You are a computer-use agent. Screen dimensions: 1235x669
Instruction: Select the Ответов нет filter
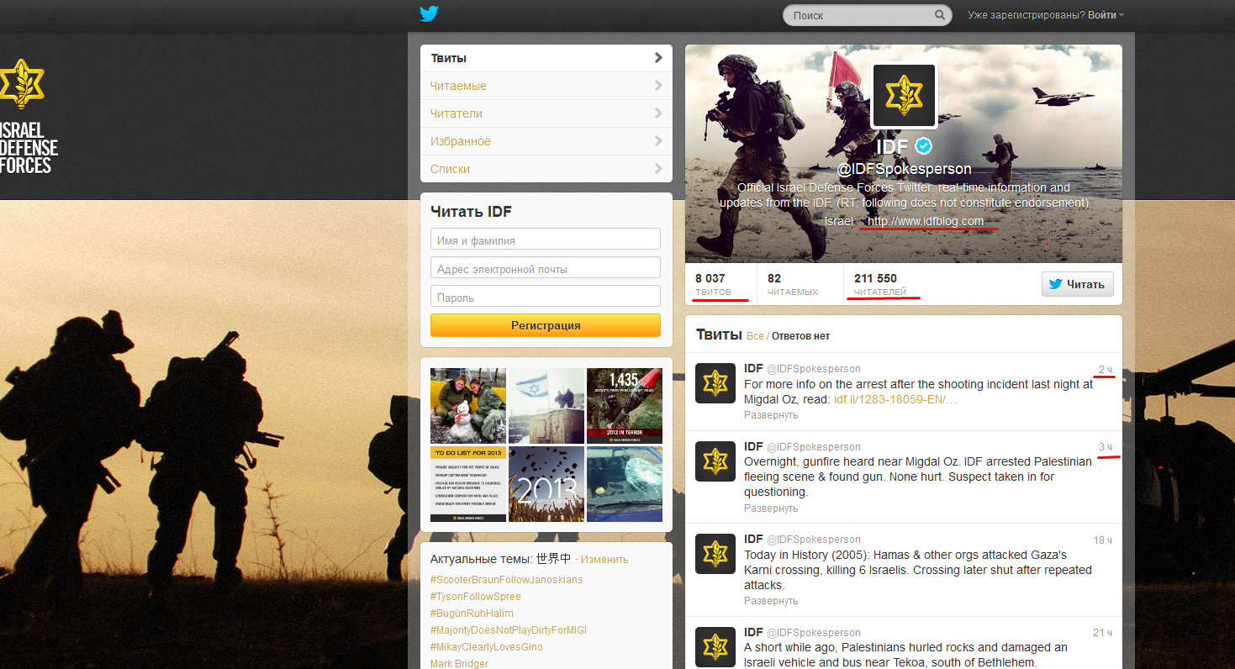[800, 336]
